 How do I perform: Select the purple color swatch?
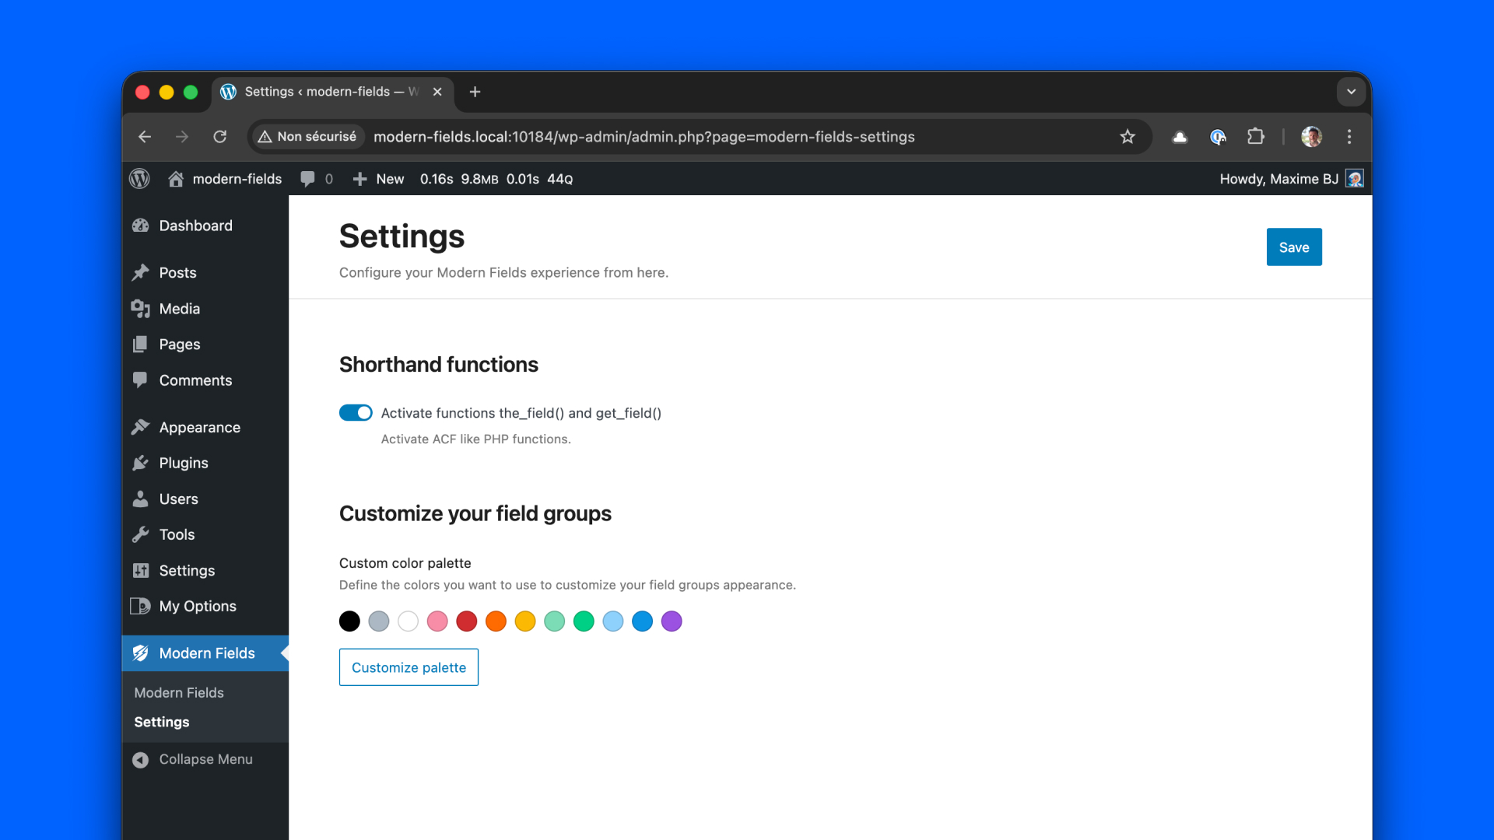[672, 621]
